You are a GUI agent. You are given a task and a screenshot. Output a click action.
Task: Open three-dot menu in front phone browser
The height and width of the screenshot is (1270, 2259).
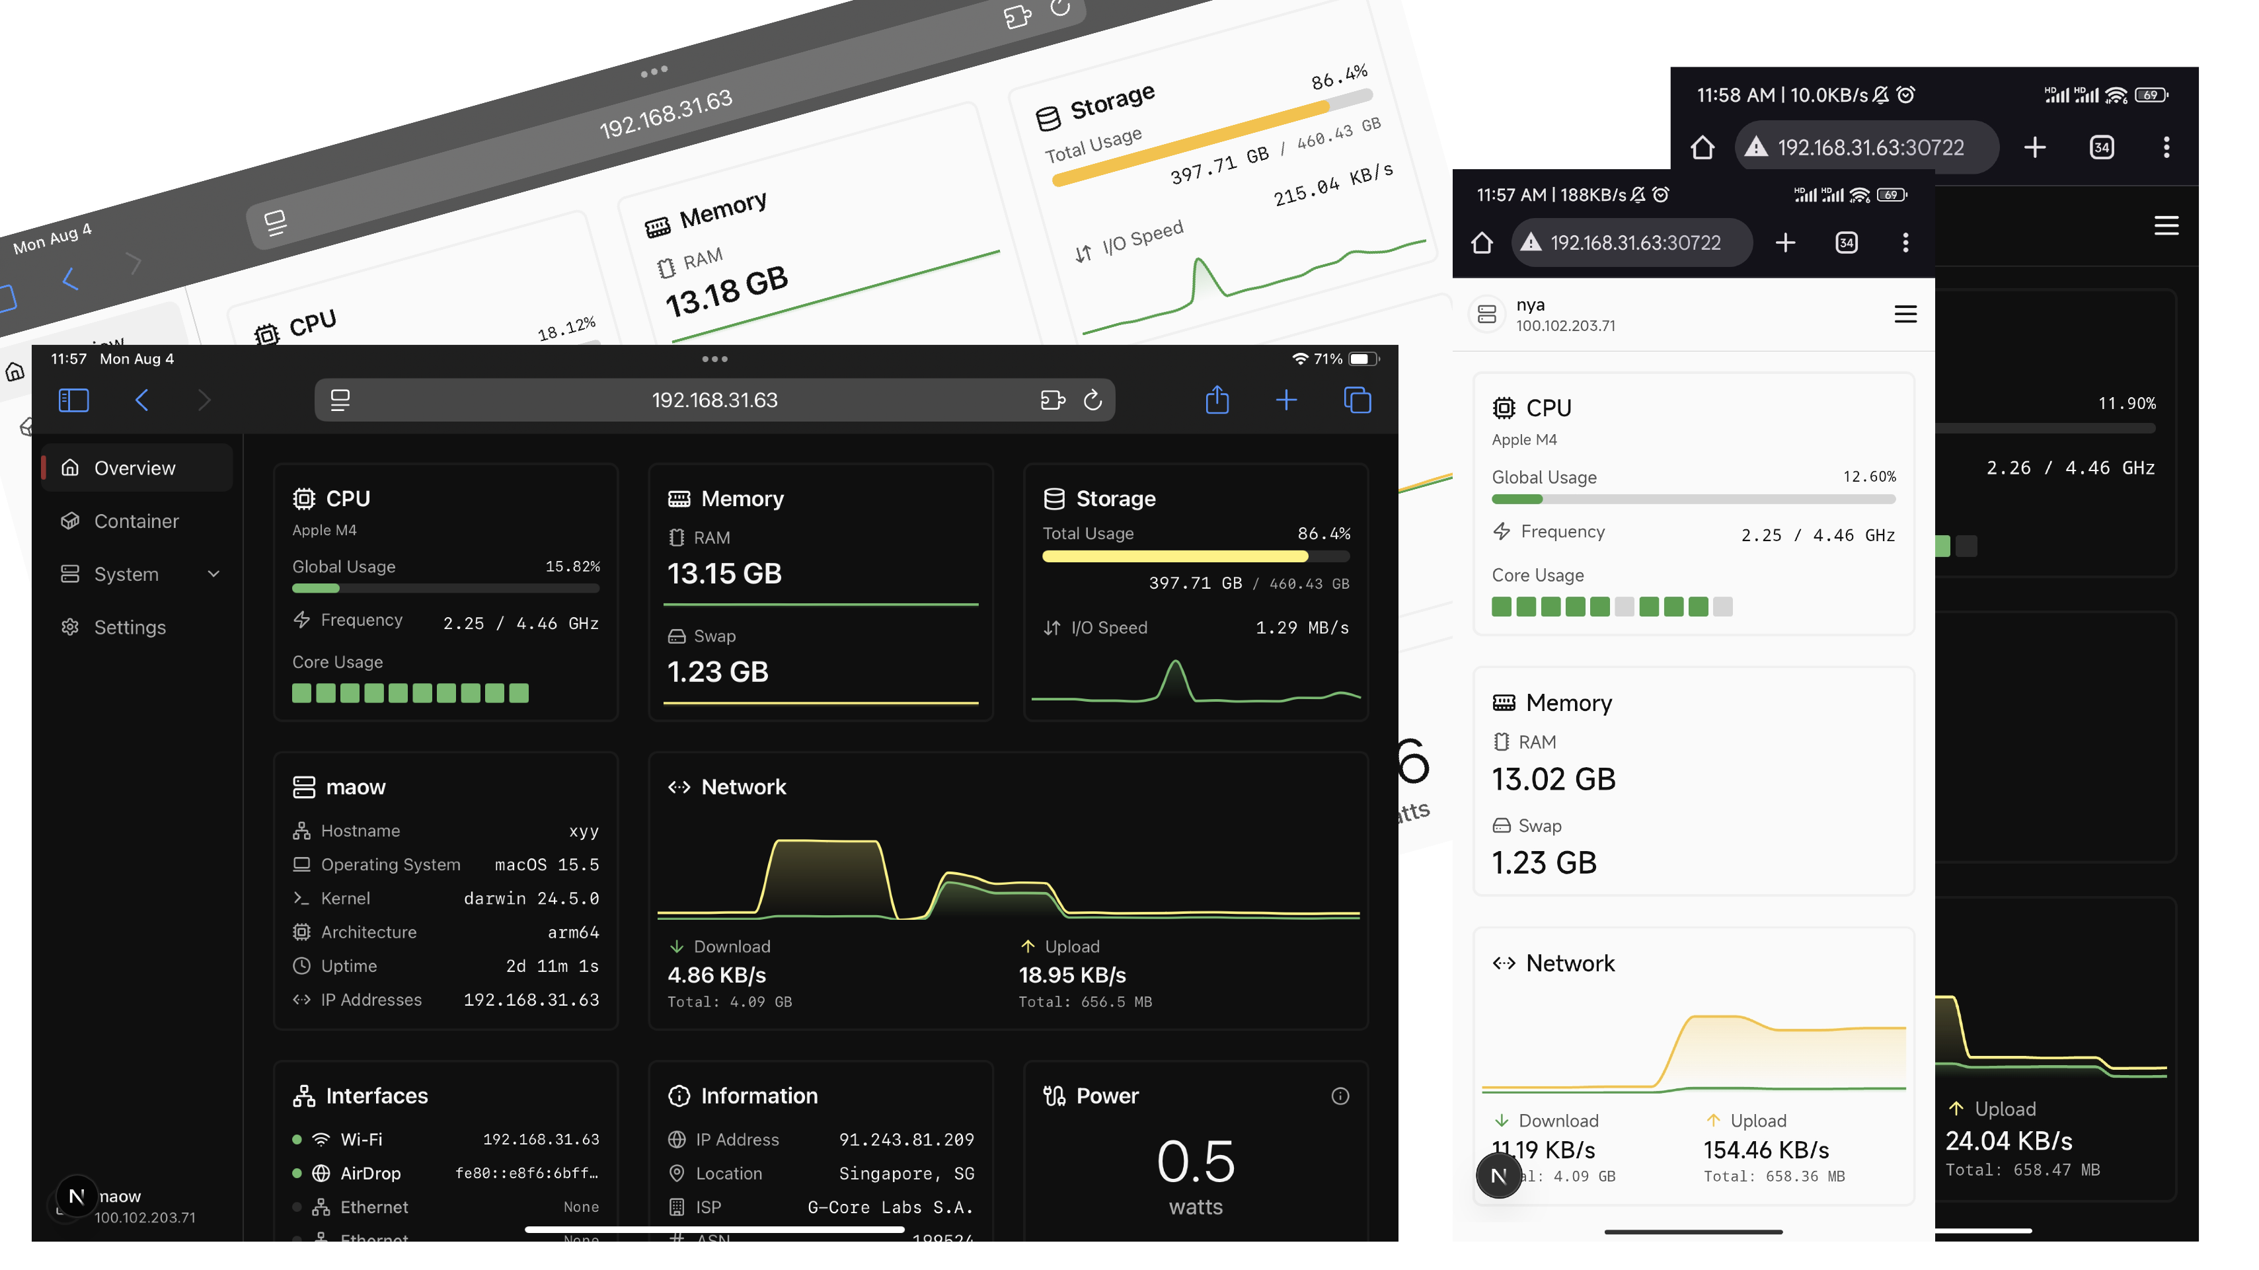point(1905,243)
